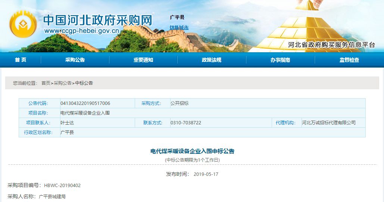
Task: Click the contact number 0310-7038722
Action: 186,123
